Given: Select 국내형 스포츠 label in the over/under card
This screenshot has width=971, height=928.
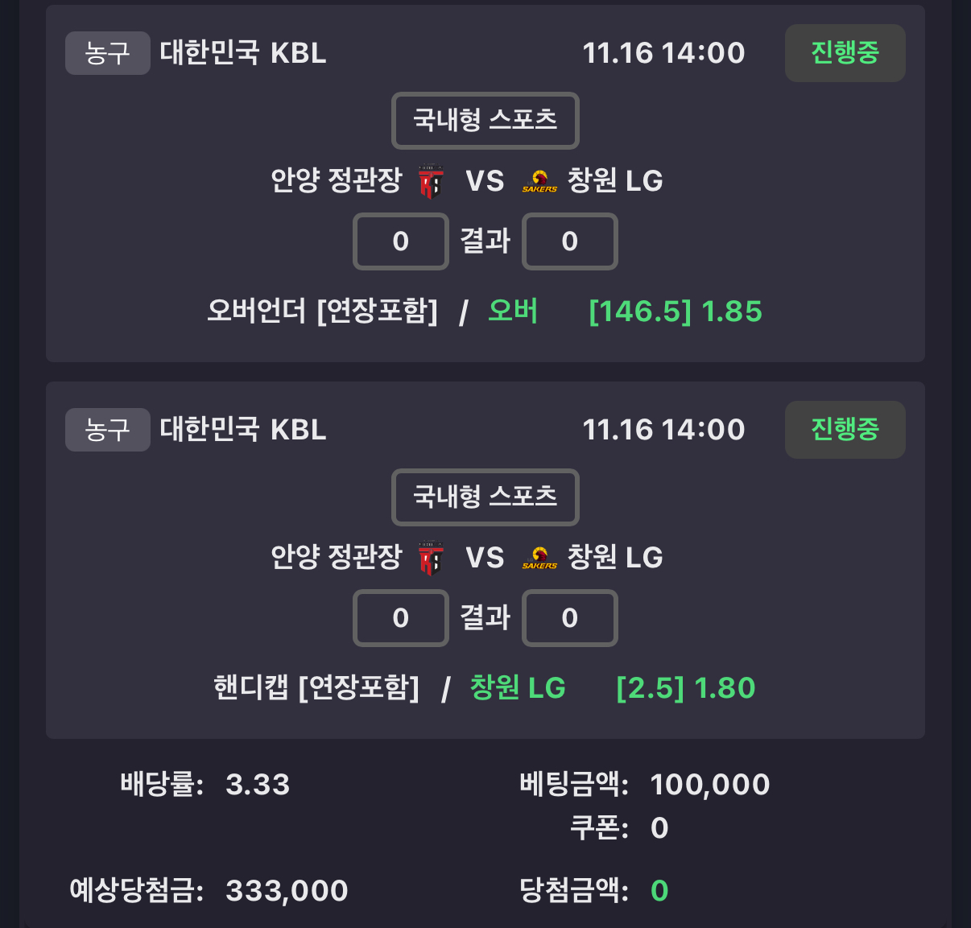Looking at the screenshot, I should pyautogui.click(x=485, y=121).
